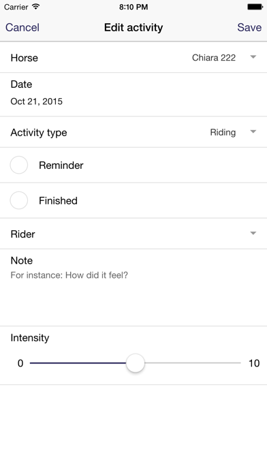The image size is (267, 474).
Task: Tap the Activity type dropdown arrow
Action: [253, 132]
